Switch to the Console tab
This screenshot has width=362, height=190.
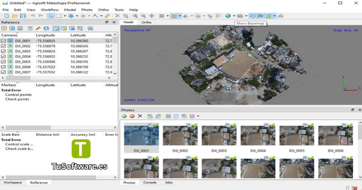(150, 182)
